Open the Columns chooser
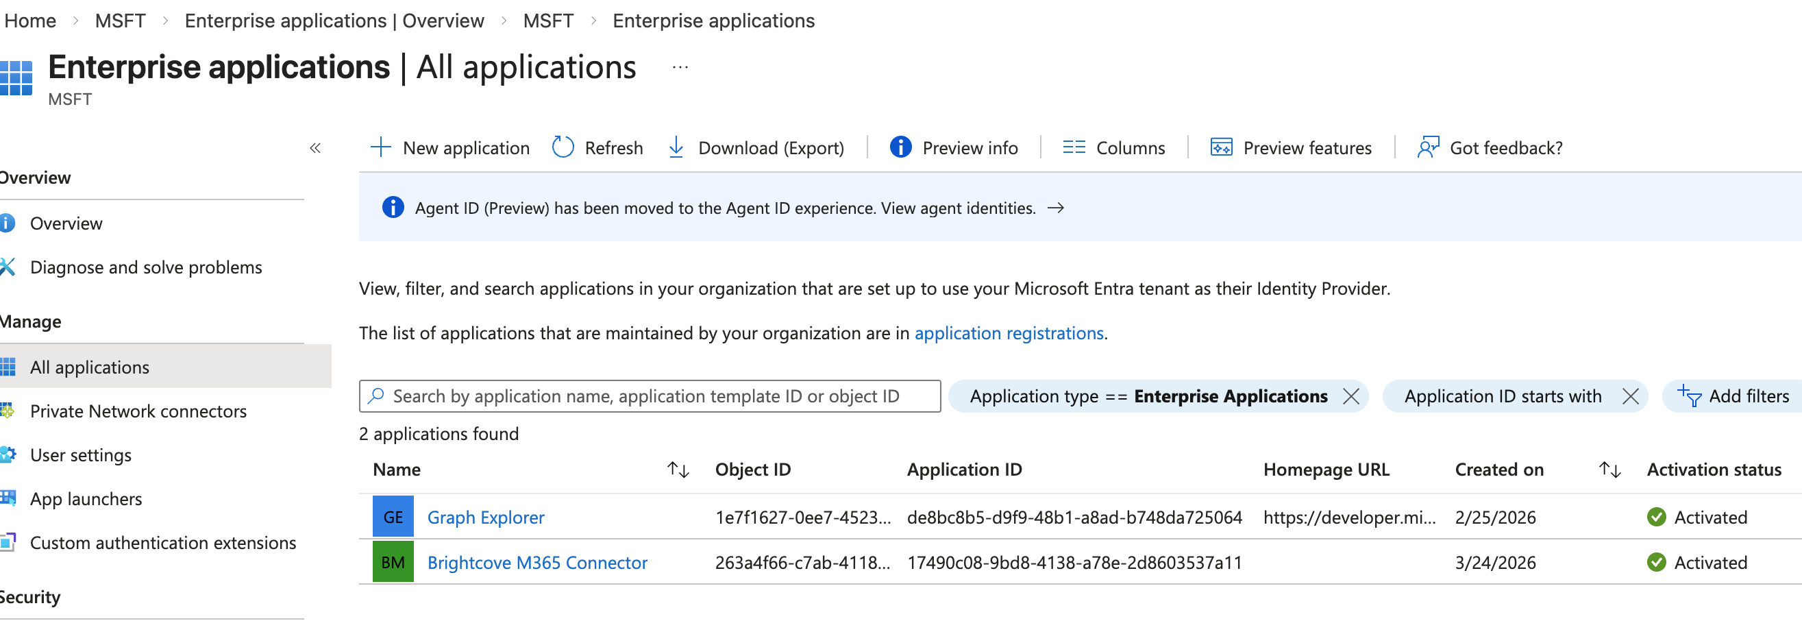The image size is (1802, 621). [1113, 148]
